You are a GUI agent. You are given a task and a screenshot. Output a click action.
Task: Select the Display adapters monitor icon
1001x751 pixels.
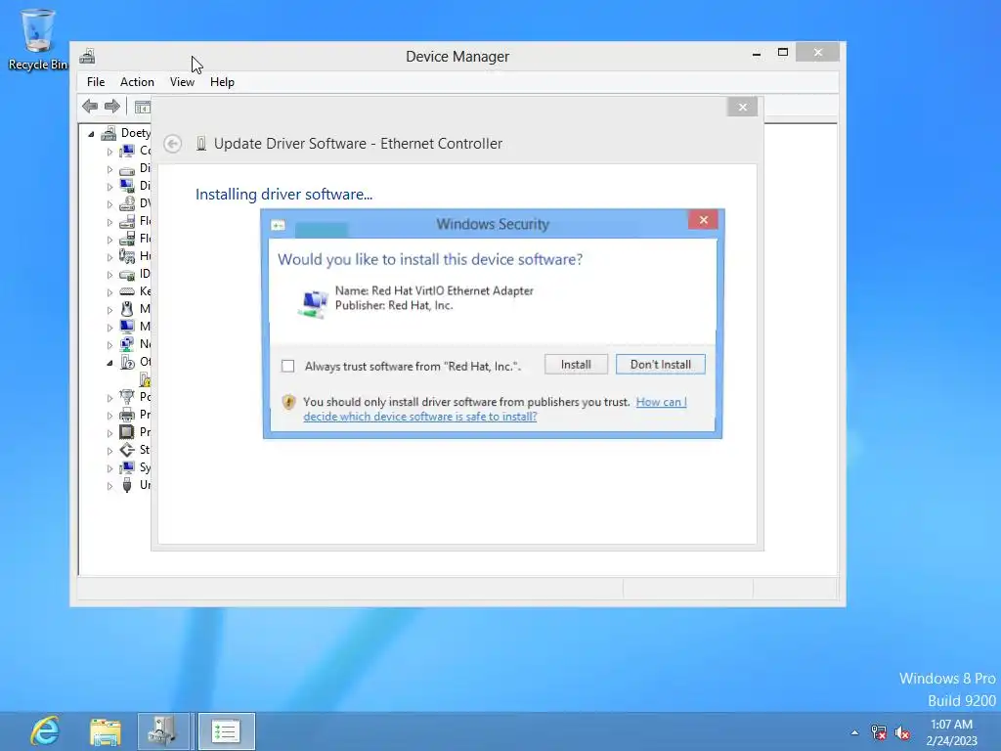click(x=127, y=186)
